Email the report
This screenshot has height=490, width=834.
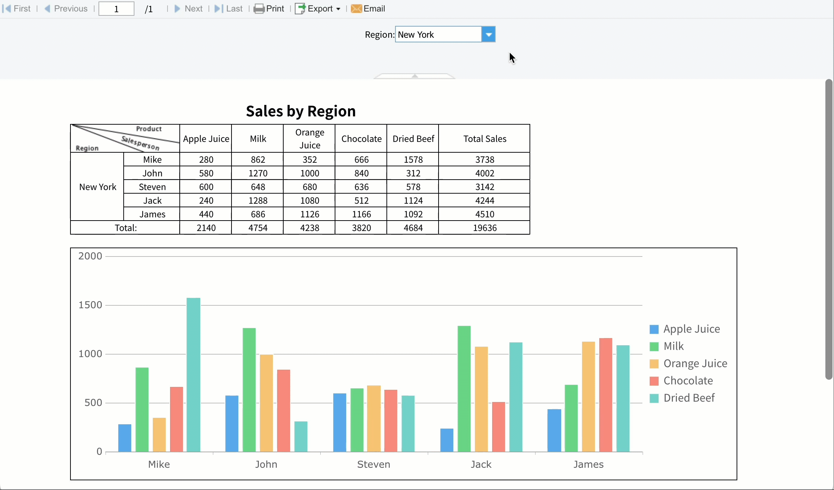tap(368, 9)
